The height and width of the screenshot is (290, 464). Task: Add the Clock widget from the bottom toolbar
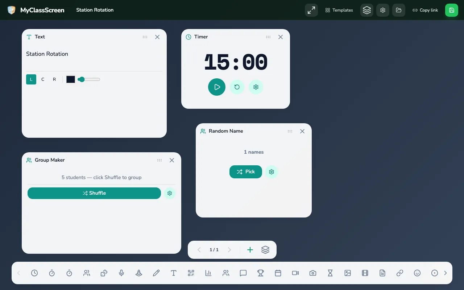coord(34,273)
